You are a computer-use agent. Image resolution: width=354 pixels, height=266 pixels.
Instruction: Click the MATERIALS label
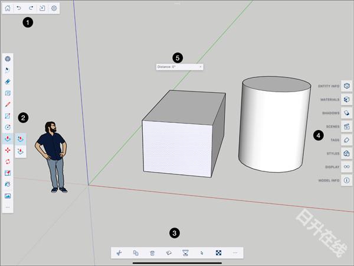[x=330, y=99]
